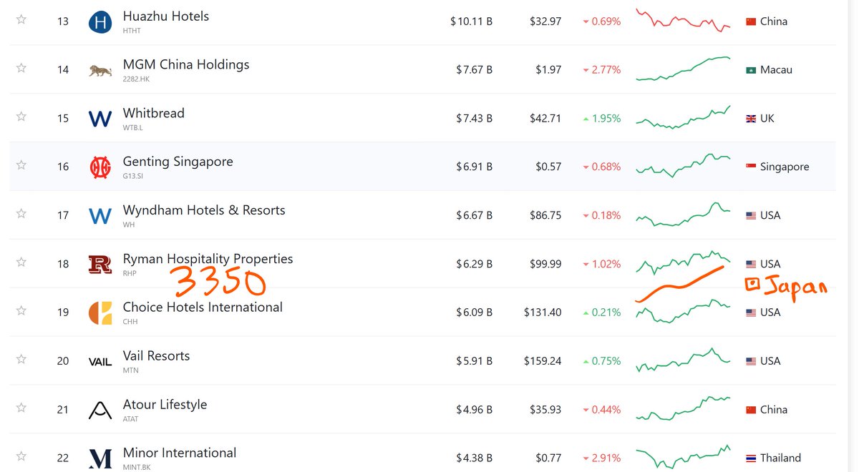This screenshot has width=859, height=472.
Task: Click China flag in Huazhu Hotels row
Action: tap(751, 21)
